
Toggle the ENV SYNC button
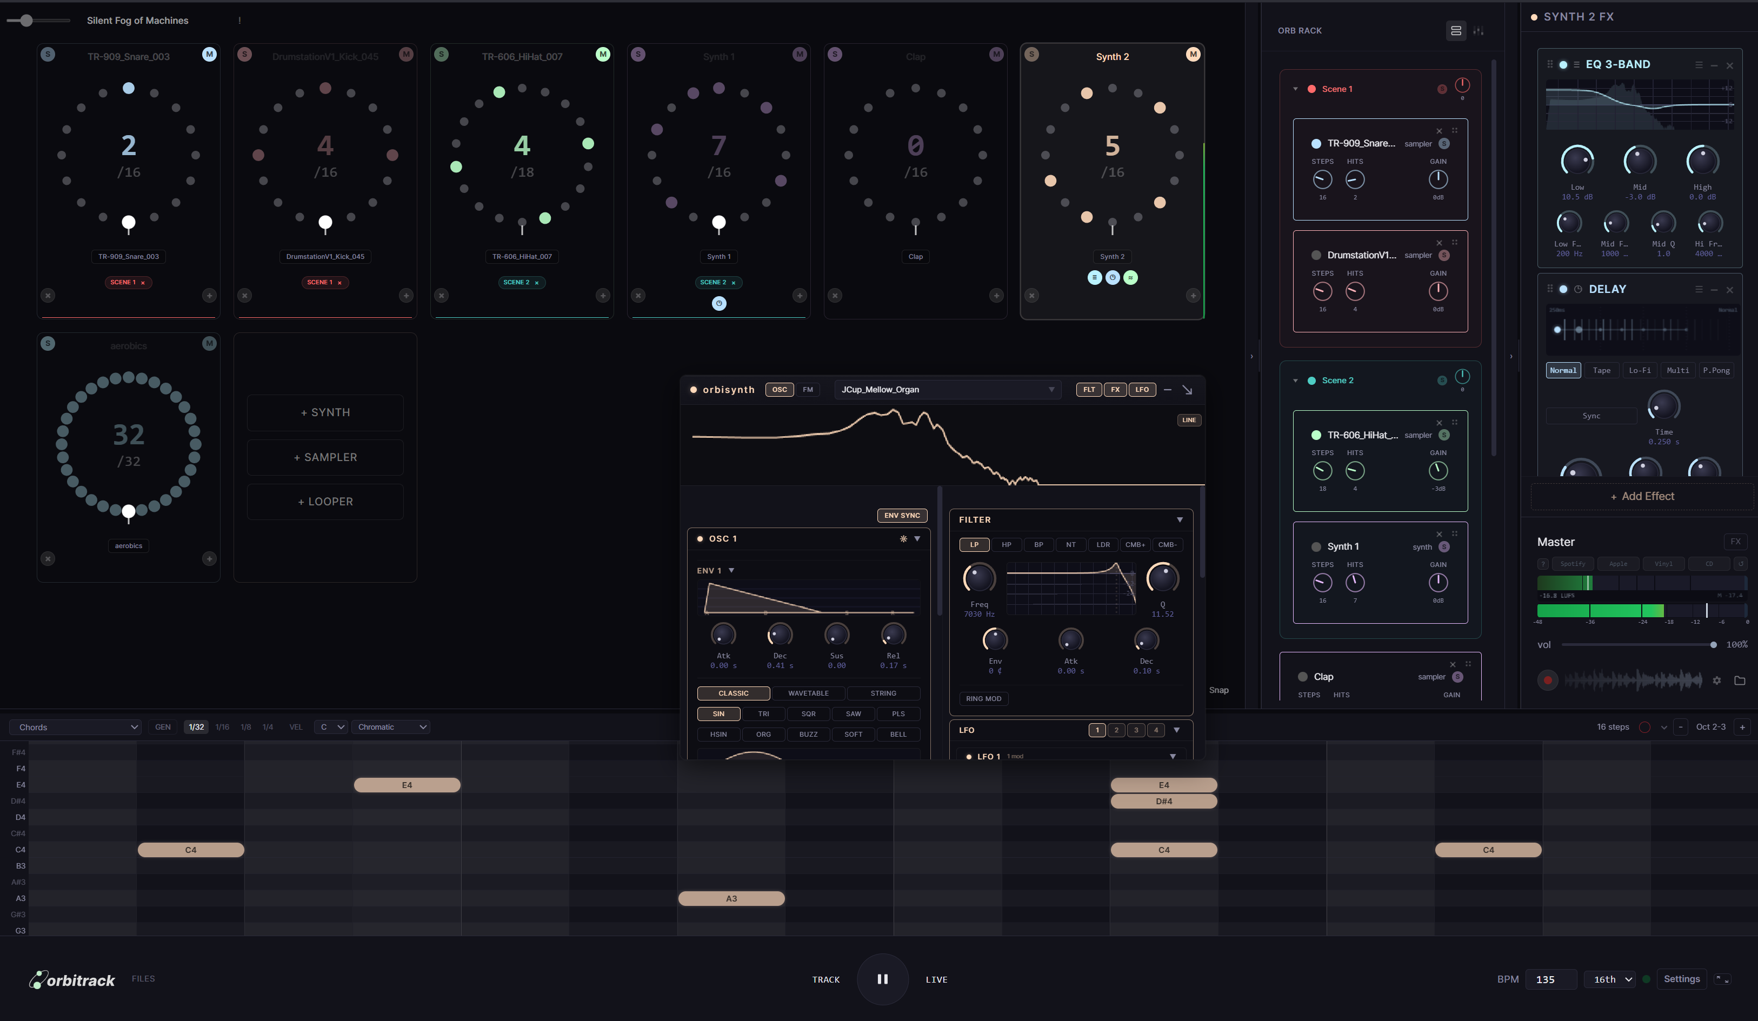pos(901,516)
